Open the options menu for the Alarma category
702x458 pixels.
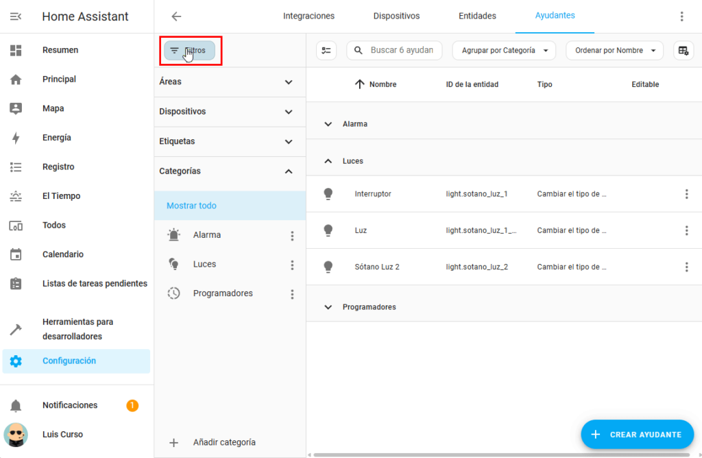[292, 235]
